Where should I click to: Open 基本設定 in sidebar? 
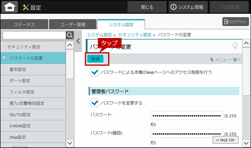point(33,69)
